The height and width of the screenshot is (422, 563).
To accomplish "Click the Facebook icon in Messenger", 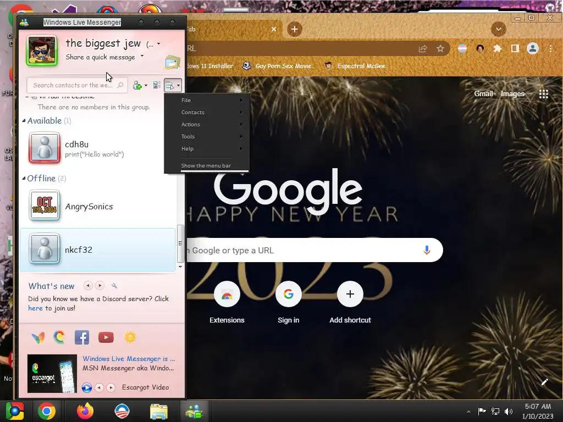I will coord(82,338).
